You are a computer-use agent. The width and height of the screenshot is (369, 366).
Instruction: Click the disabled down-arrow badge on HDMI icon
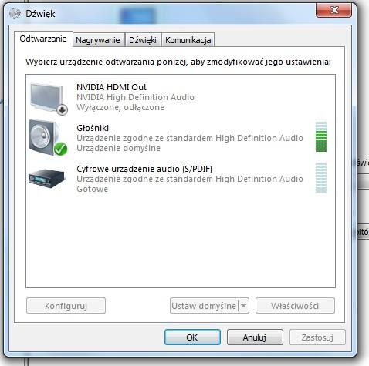coord(62,109)
